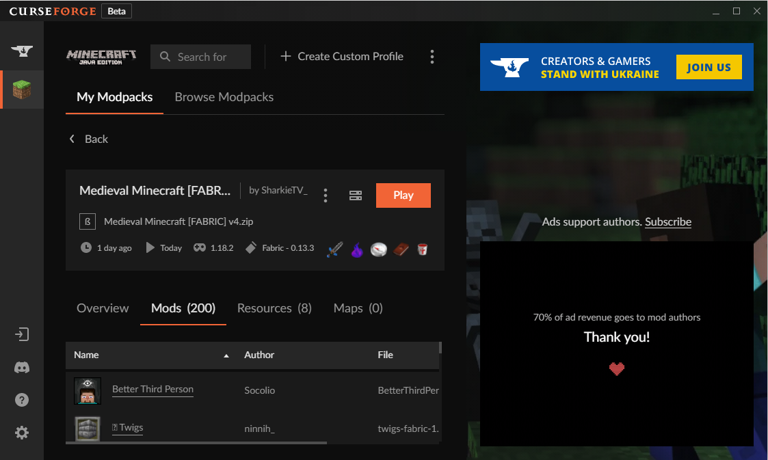
Task: Click the search magnifier icon
Action: pos(165,57)
